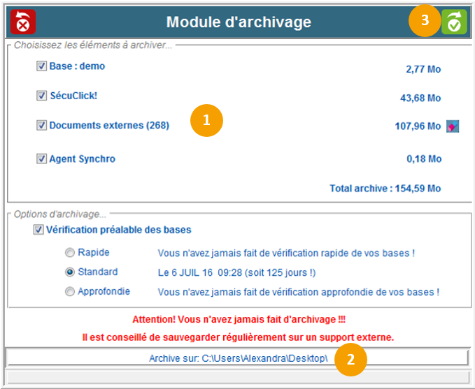Image resolution: width=475 pixels, height=389 pixels.
Task: Click the orange number 2 badge
Action: [x=351, y=359]
